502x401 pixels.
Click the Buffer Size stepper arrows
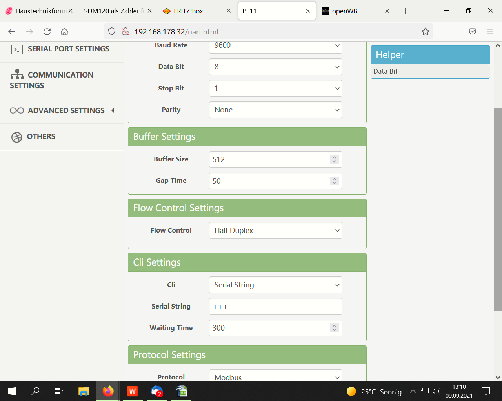334,159
